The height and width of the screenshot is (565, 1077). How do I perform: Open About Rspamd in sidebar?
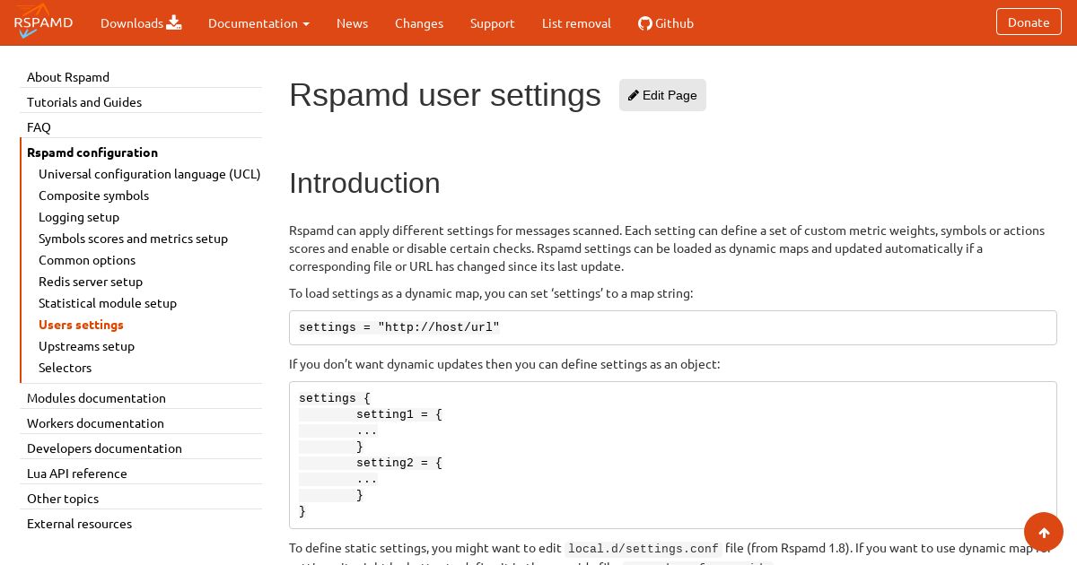point(68,77)
